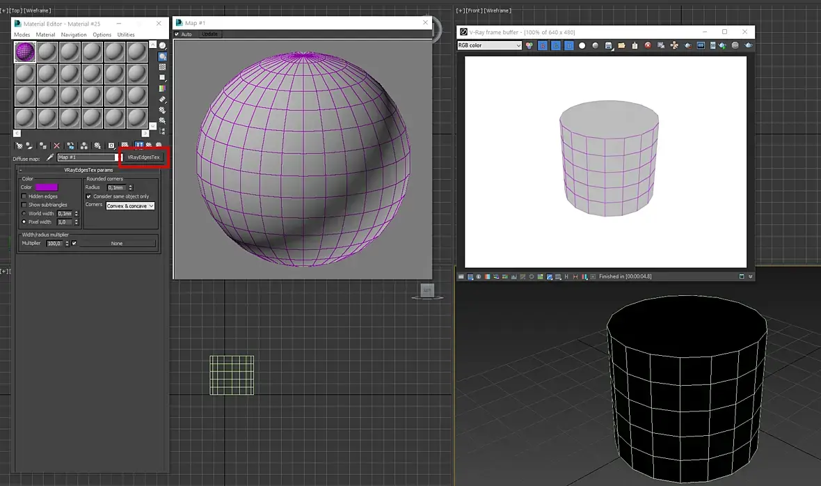This screenshot has height=486, width=821.
Task: Enable Show subtriangles checkbox
Action: (24, 205)
